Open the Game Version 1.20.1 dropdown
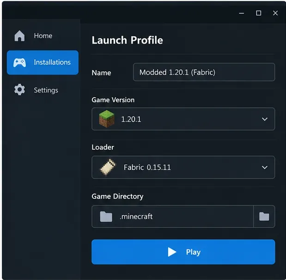This screenshot has height=280, width=286. (x=183, y=119)
